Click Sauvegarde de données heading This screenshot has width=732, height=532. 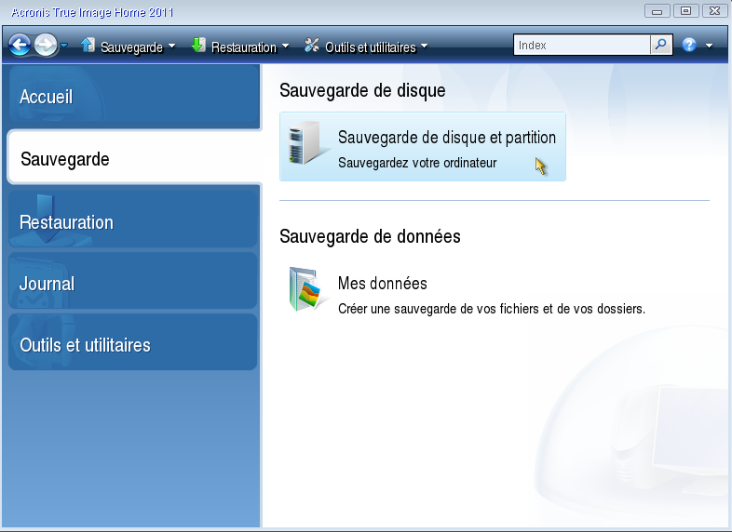point(370,236)
